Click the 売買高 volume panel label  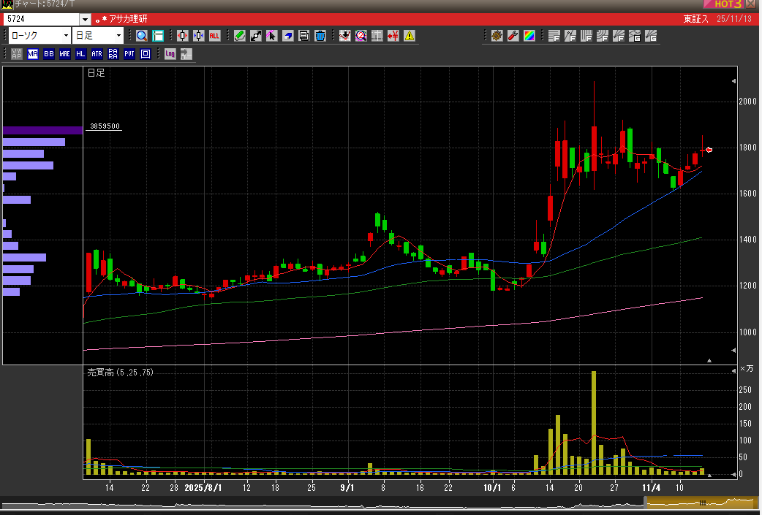click(120, 373)
